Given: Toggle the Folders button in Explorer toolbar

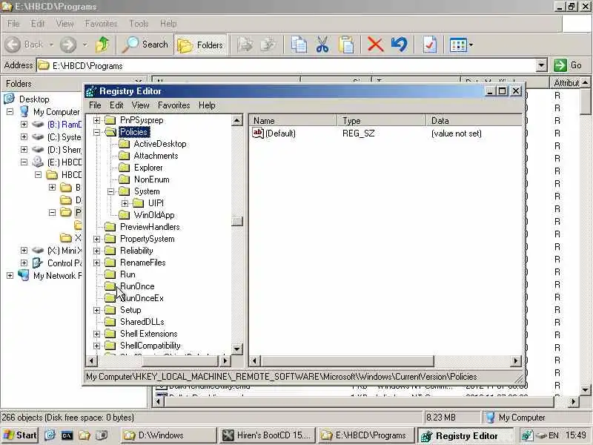Looking at the screenshot, I should (x=200, y=45).
